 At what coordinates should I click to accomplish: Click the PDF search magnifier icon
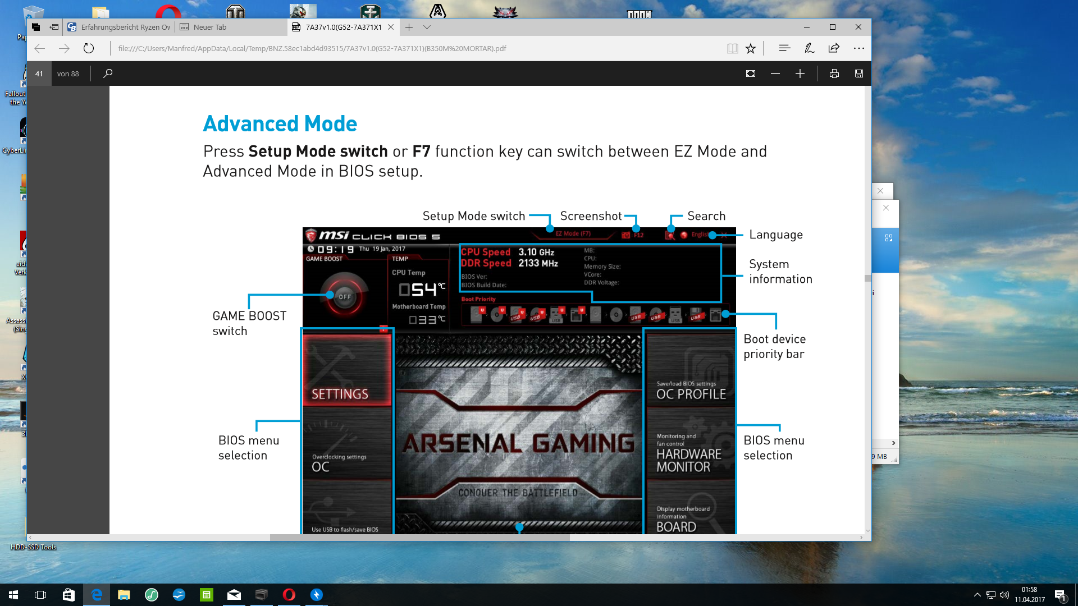(108, 74)
